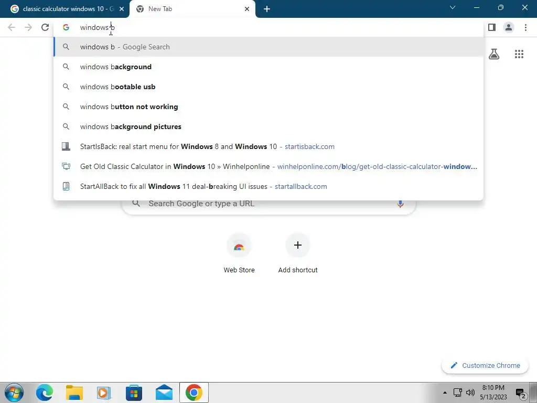The width and height of the screenshot is (537, 403).
Task: Open the Winhelponline Classic Calculator suggestion
Action: (x=268, y=166)
